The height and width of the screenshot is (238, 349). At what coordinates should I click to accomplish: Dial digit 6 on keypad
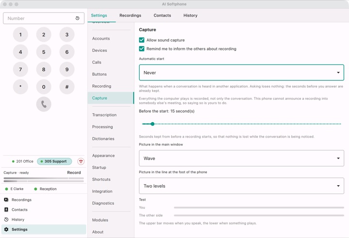pyautogui.click(x=67, y=52)
